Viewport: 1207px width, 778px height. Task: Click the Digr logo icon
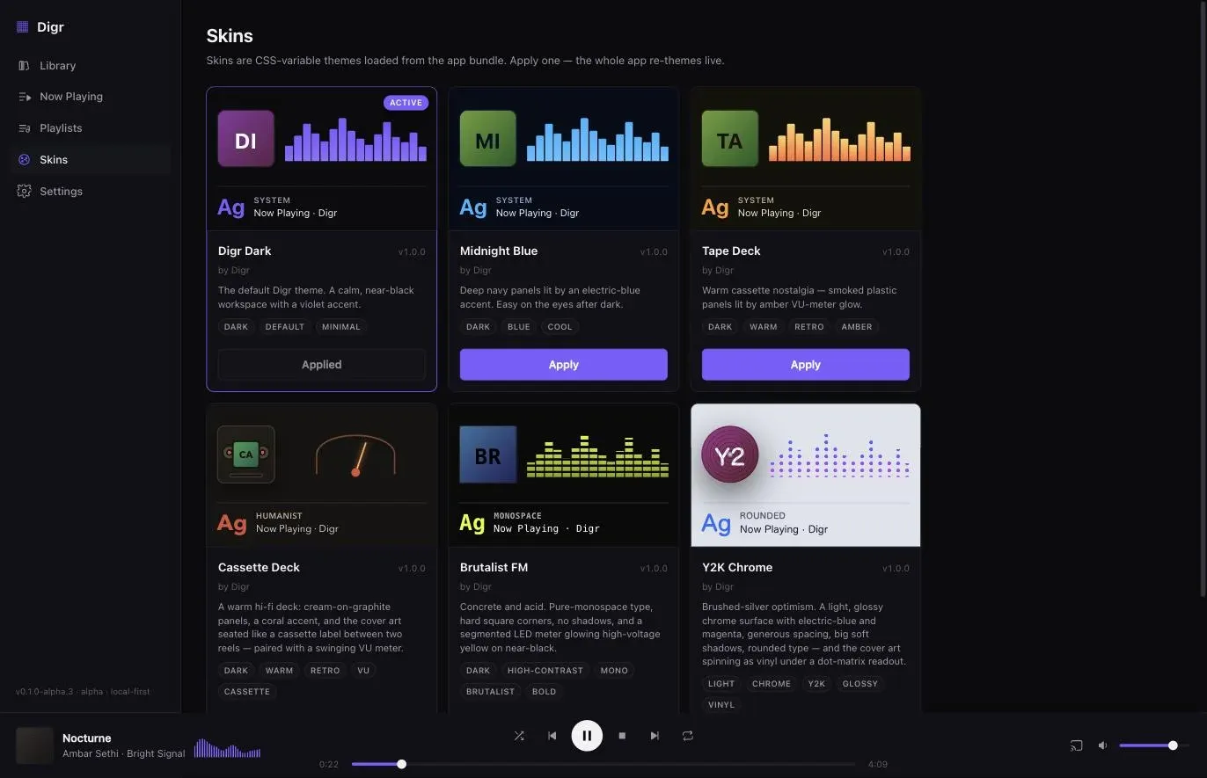point(23,27)
